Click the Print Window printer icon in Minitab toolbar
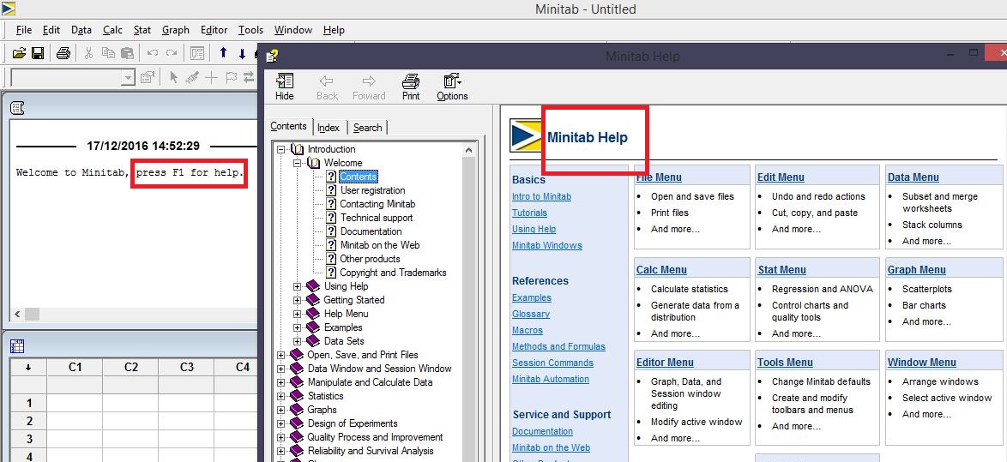1007x462 pixels. [x=63, y=53]
